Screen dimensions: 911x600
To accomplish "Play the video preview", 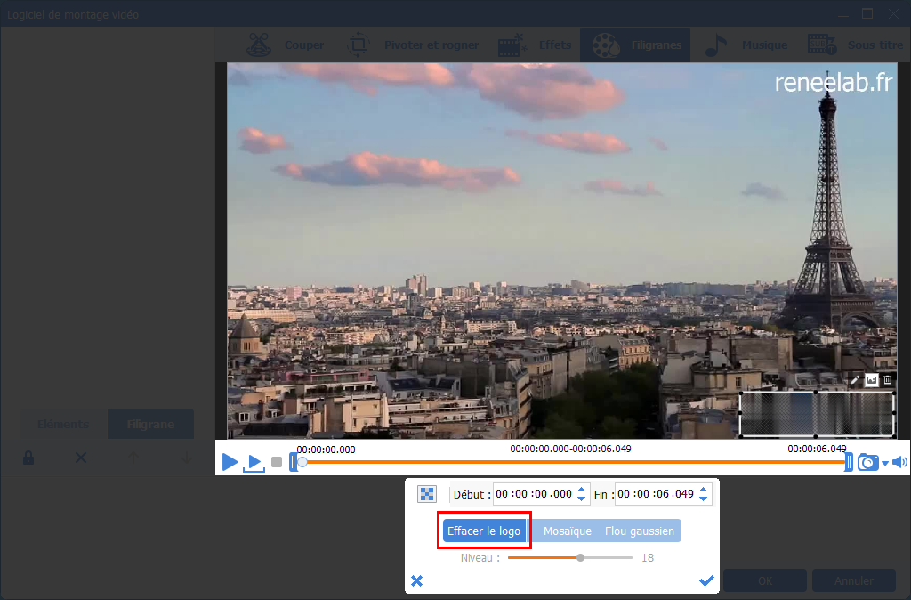I will 230,462.
